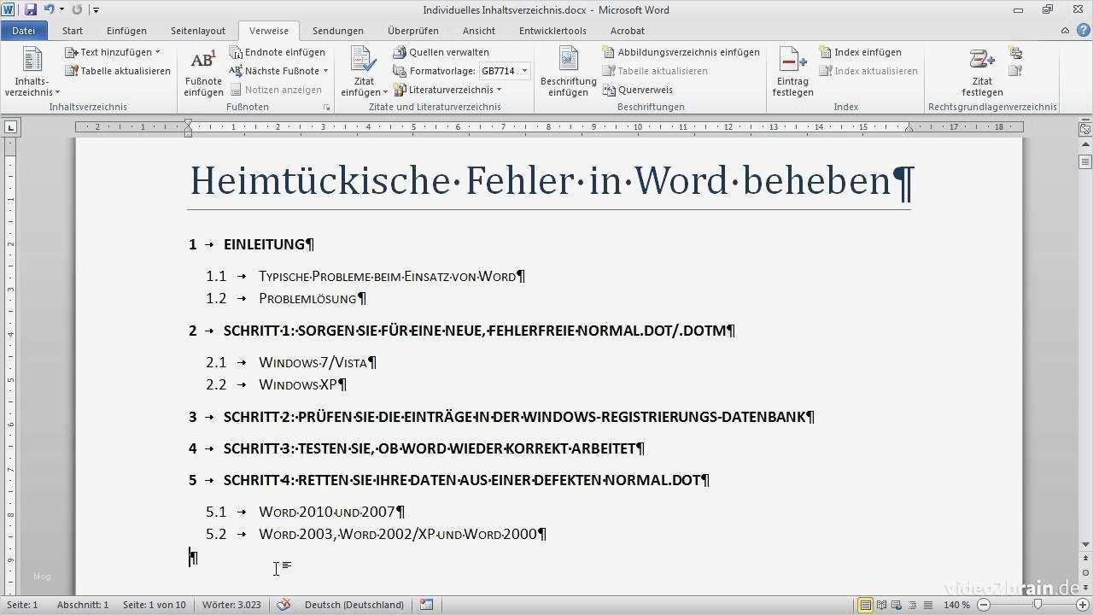Click the Redo icon in the title bar

tap(78, 9)
